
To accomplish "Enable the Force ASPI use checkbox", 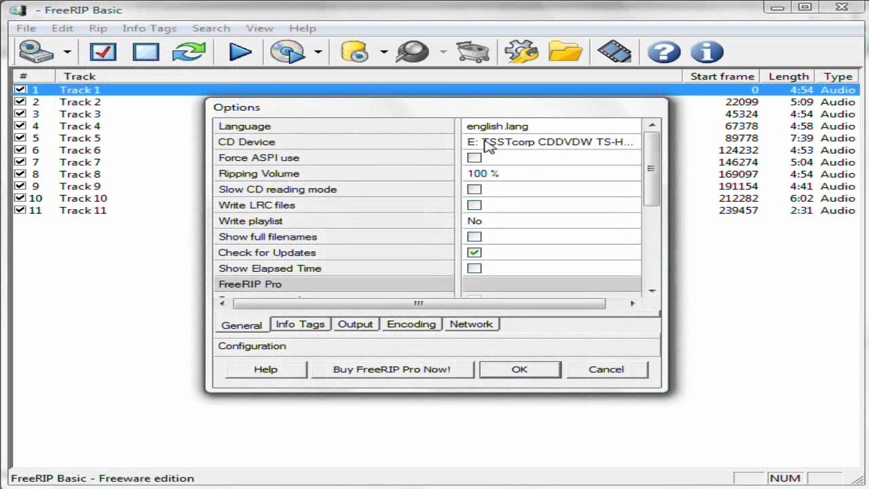I will coord(475,158).
